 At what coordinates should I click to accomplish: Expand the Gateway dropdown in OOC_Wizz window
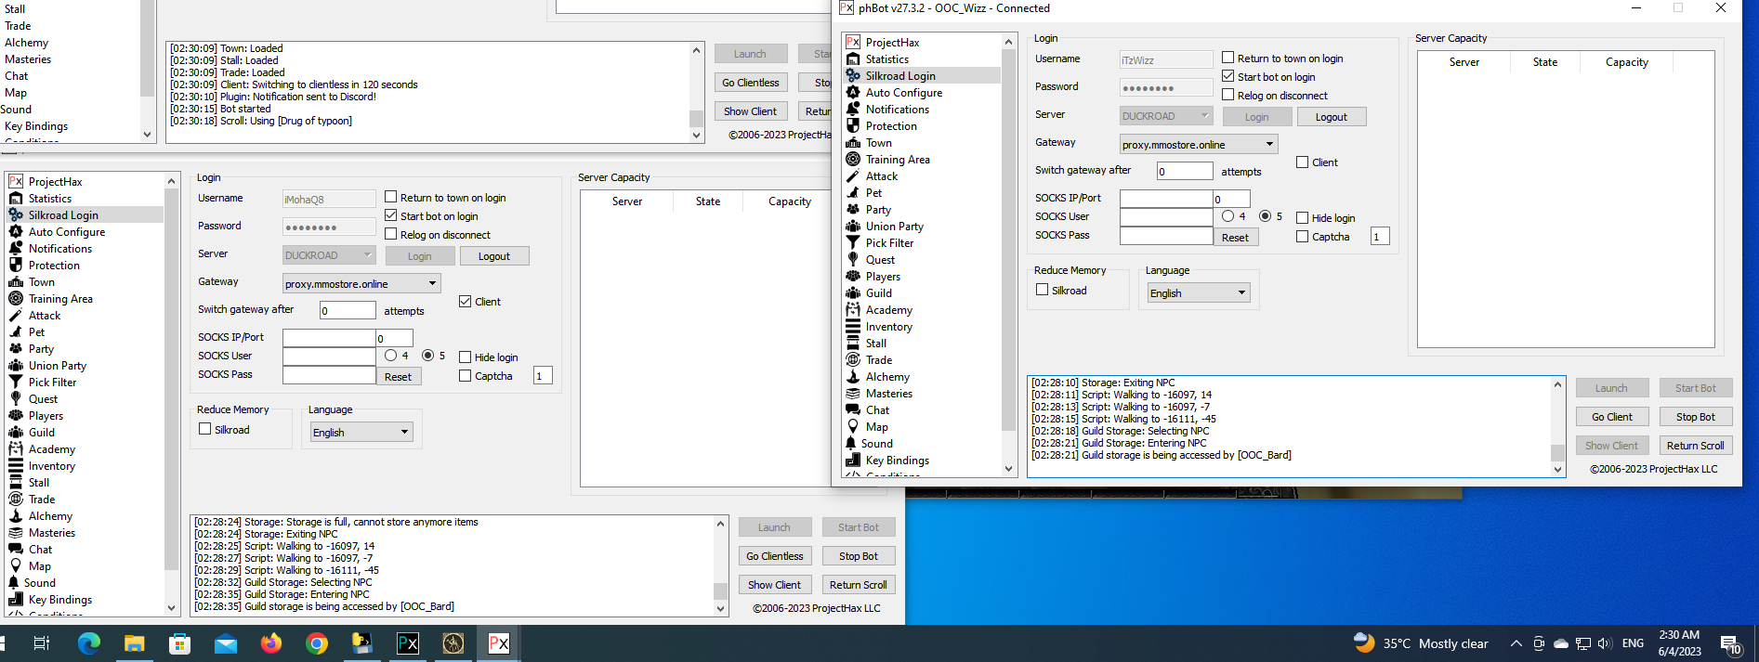[1269, 144]
